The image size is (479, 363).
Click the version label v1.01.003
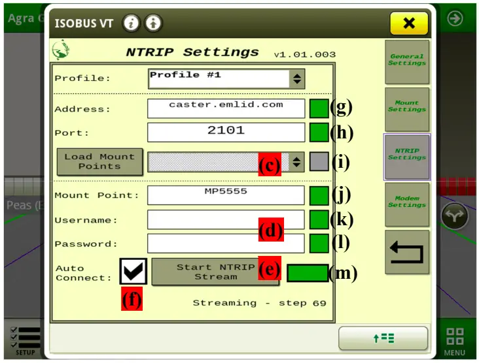click(305, 55)
